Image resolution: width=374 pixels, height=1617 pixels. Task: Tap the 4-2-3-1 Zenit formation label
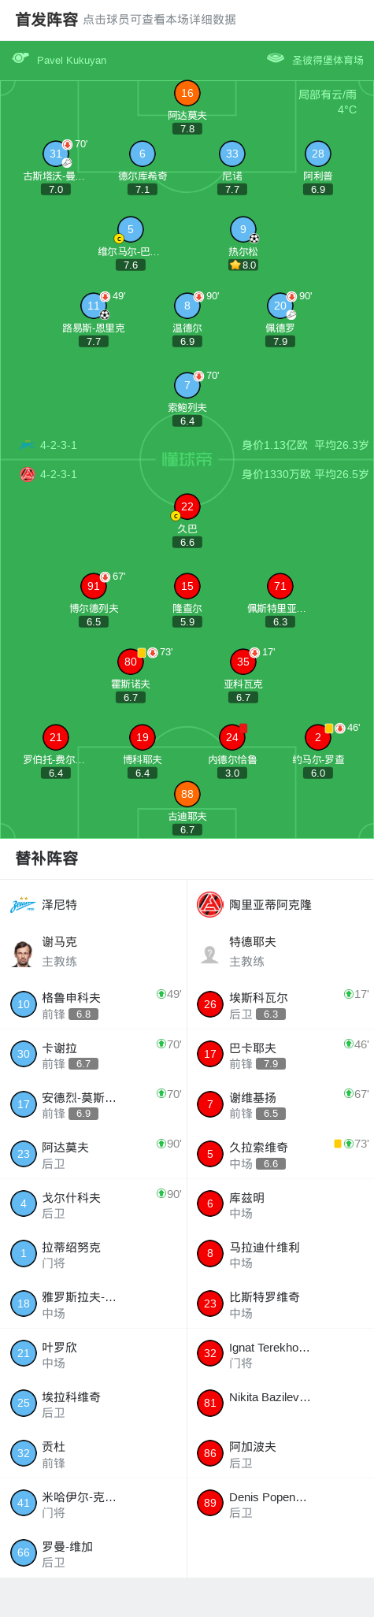coord(58,445)
